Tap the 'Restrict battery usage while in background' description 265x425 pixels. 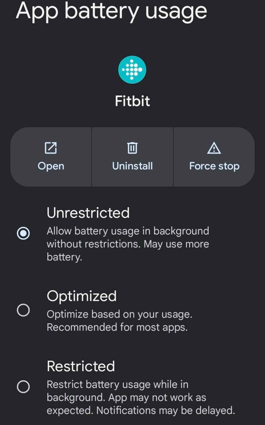141,398
